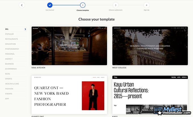
Task: Select step 2 circle in progress bar
Action: 83,5
